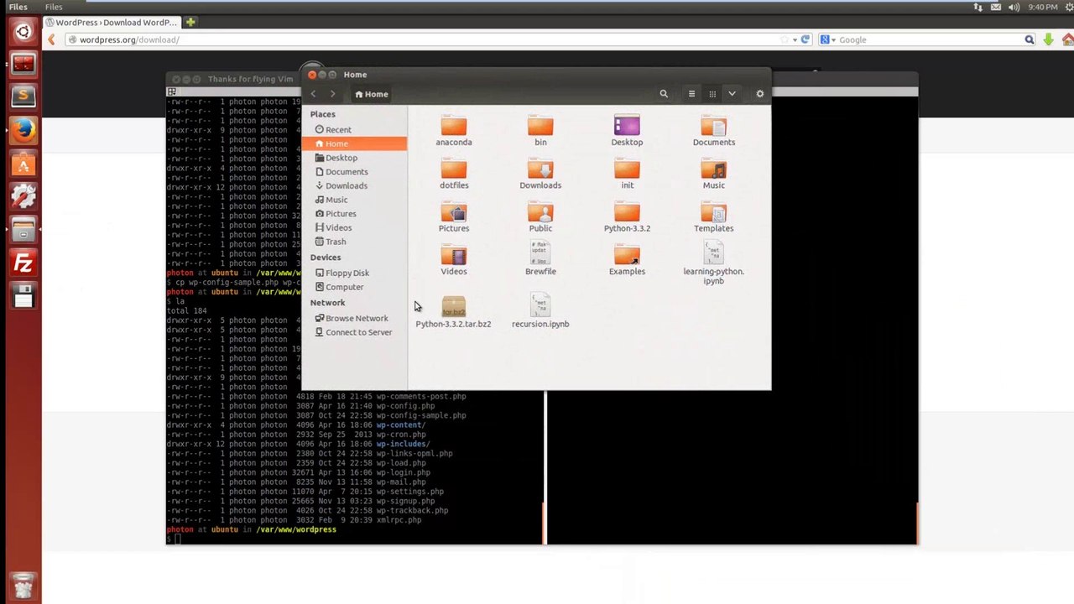
Task: Open the sound volume indicator
Action: pyautogui.click(x=1014, y=7)
